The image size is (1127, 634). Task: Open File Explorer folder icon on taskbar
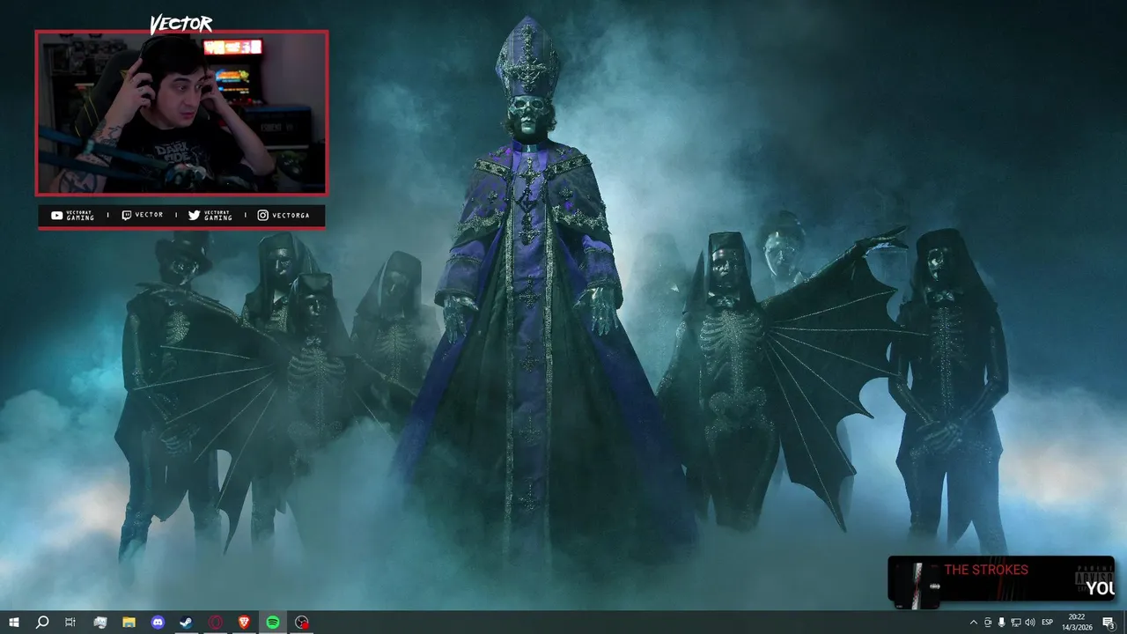click(x=129, y=623)
